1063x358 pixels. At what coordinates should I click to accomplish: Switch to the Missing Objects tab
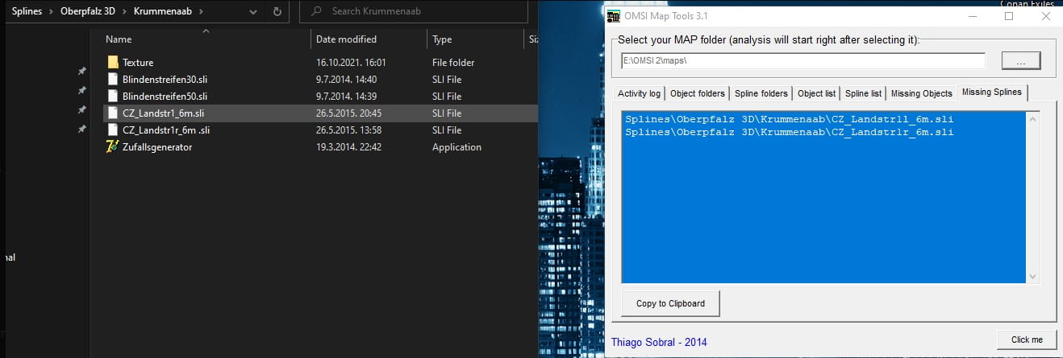point(921,93)
